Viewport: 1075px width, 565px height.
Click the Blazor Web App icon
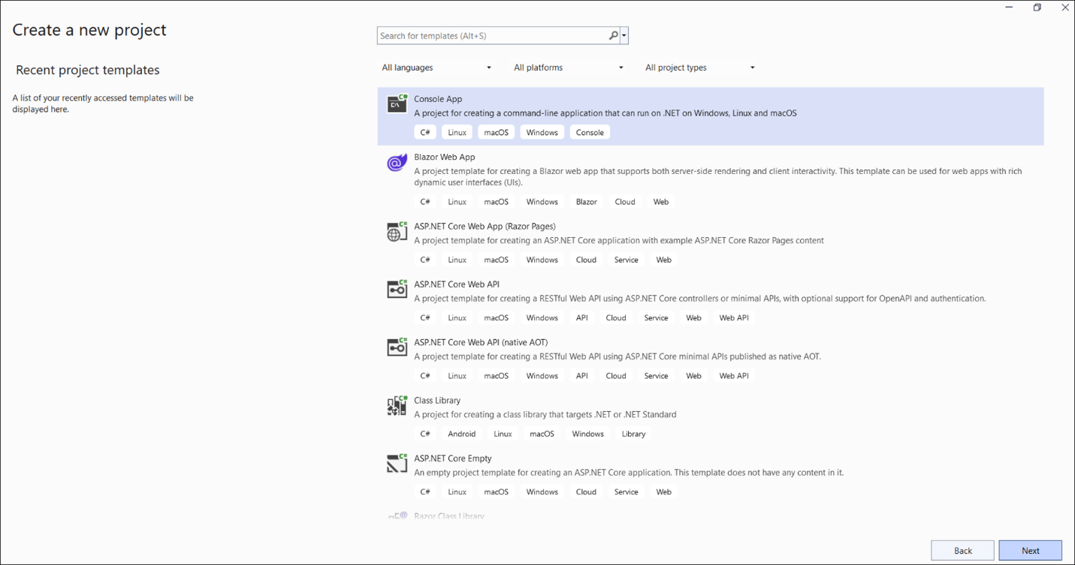pyautogui.click(x=397, y=162)
